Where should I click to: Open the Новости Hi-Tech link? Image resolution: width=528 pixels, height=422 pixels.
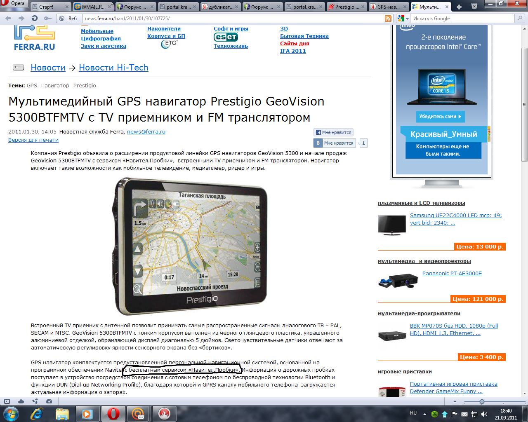coord(113,68)
